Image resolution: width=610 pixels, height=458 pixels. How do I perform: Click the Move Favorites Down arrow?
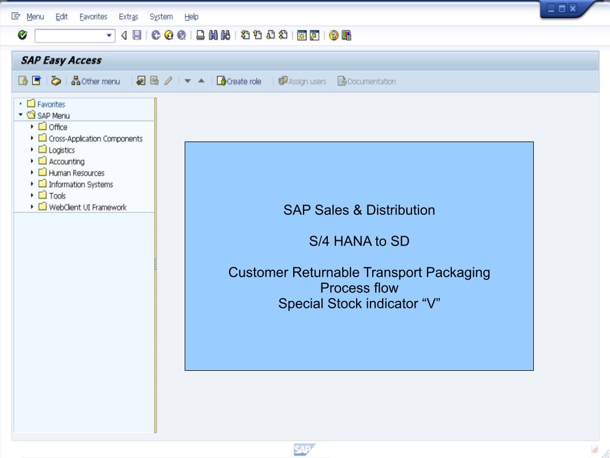(x=188, y=81)
